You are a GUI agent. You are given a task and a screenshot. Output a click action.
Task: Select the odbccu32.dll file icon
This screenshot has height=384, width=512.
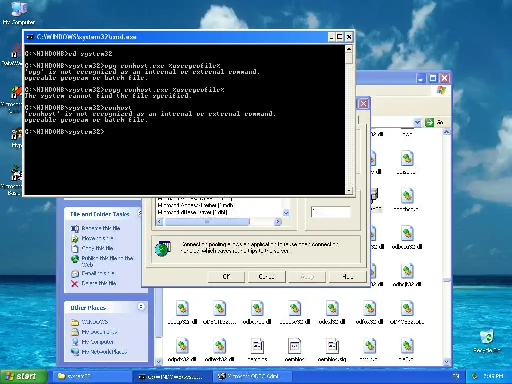(x=407, y=234)
